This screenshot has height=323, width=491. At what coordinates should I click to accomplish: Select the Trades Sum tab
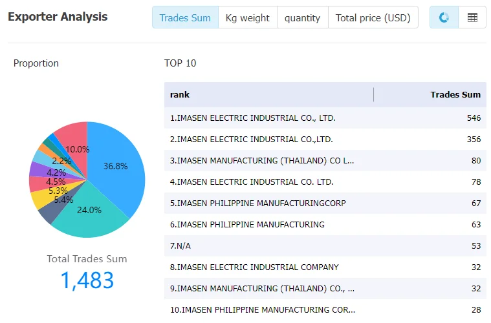tap(185, 17)
